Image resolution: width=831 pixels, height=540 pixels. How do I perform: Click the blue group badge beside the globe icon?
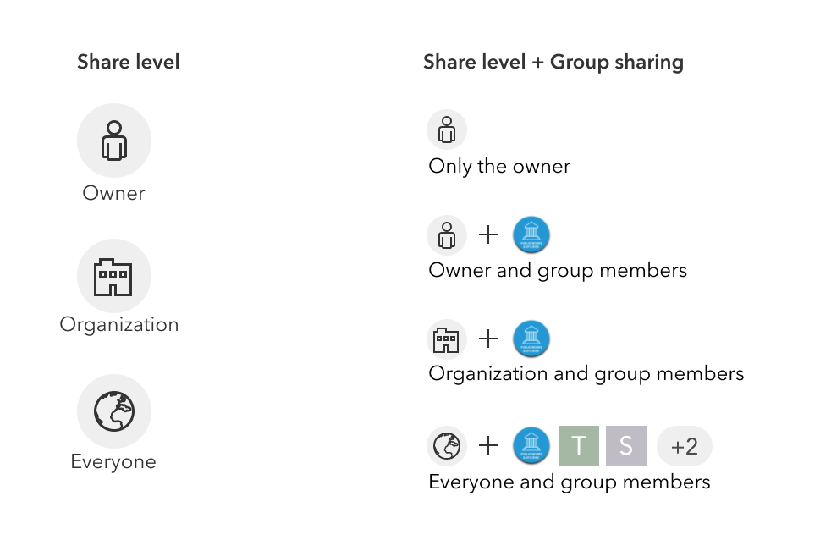532,446
